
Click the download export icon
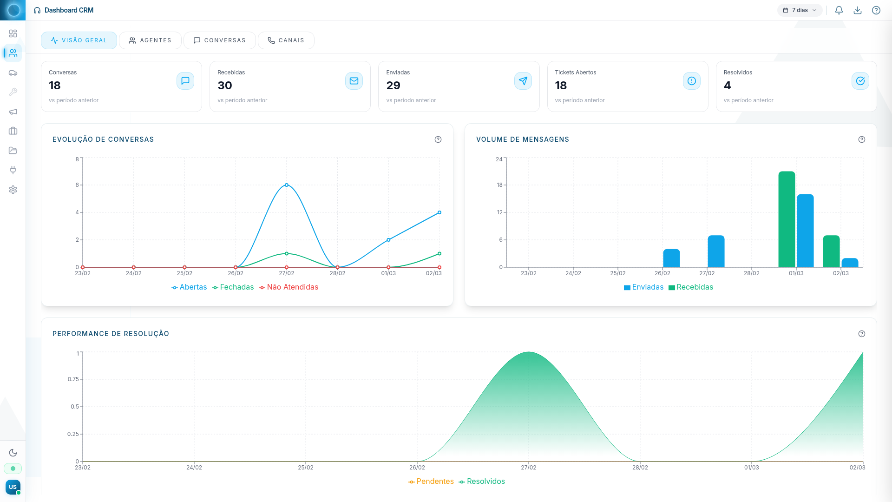(857, 10)
